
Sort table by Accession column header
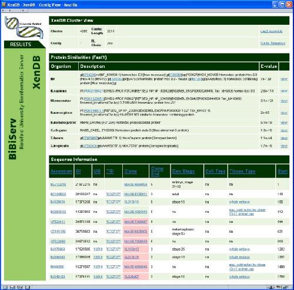tap(61, 171)
